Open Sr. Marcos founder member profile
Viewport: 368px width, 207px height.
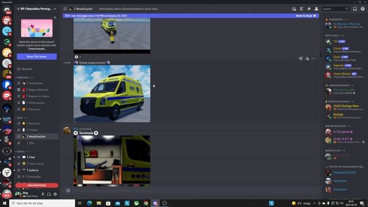click(x=344, y=25)
